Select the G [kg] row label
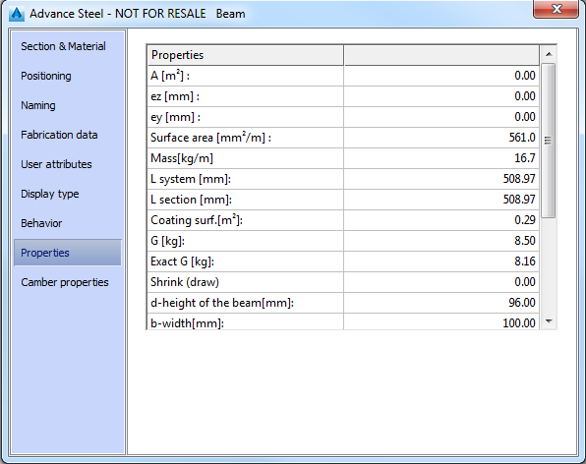Viewport: 586px width, 464px height. pos(167,241)
